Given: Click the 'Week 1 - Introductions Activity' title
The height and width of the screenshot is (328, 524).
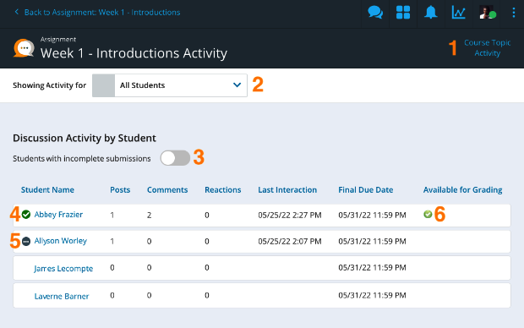Looking at the screenshot, I should point(134,53).
